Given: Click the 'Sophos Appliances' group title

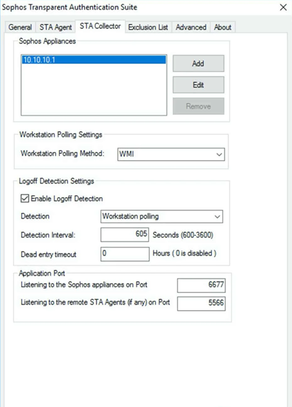Looking at the screenshot, I should click(x=48, y=41).
